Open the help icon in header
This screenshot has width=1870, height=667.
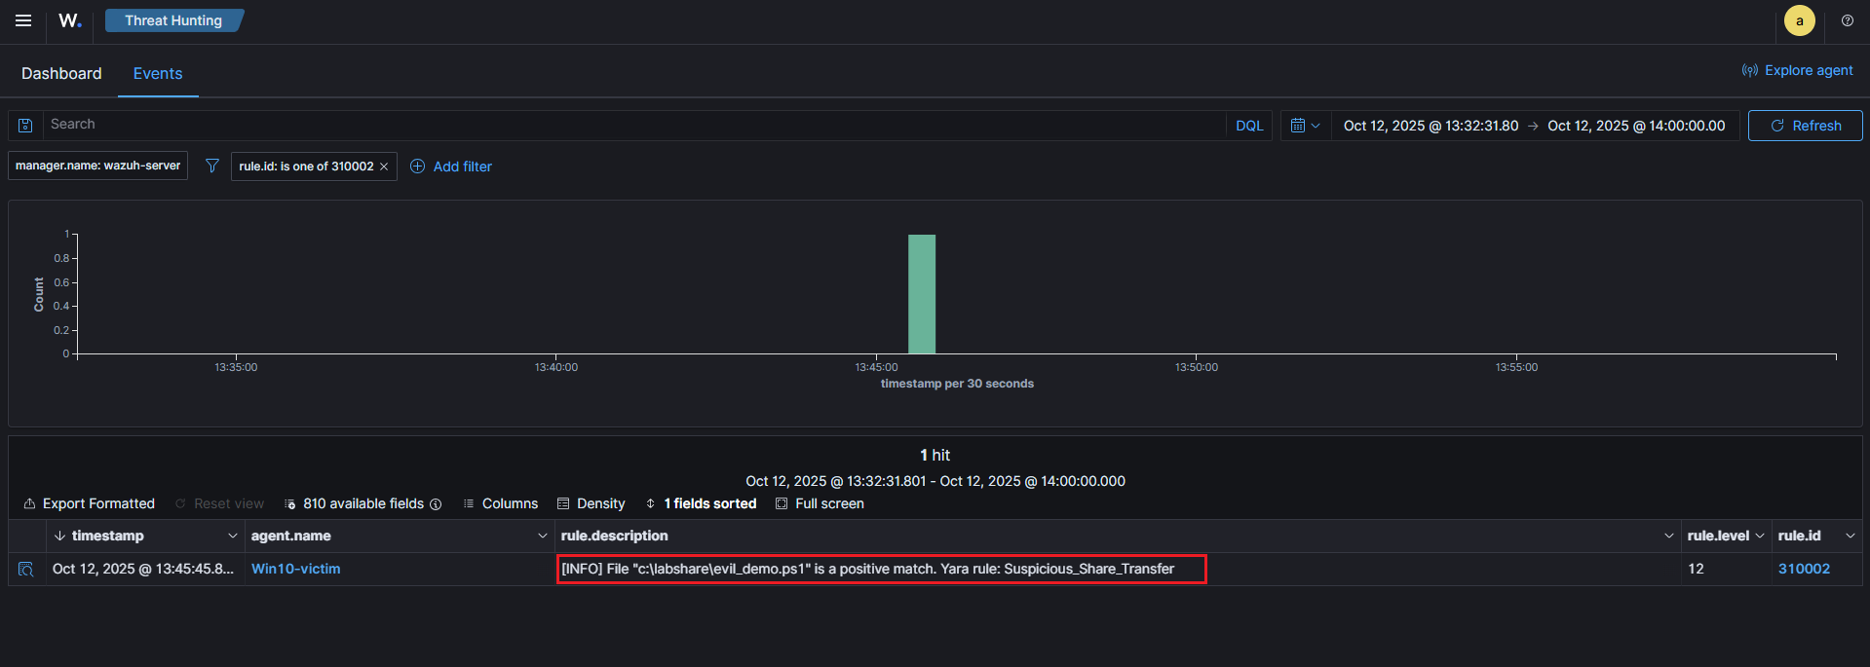[1847, 20]
